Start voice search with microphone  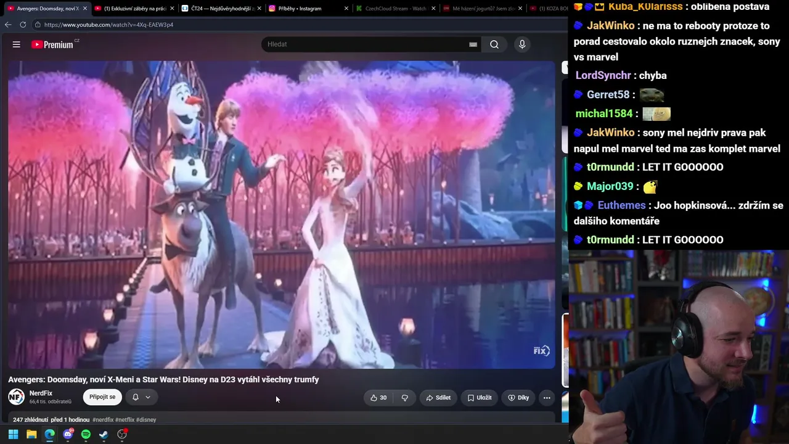pos(522,44)
